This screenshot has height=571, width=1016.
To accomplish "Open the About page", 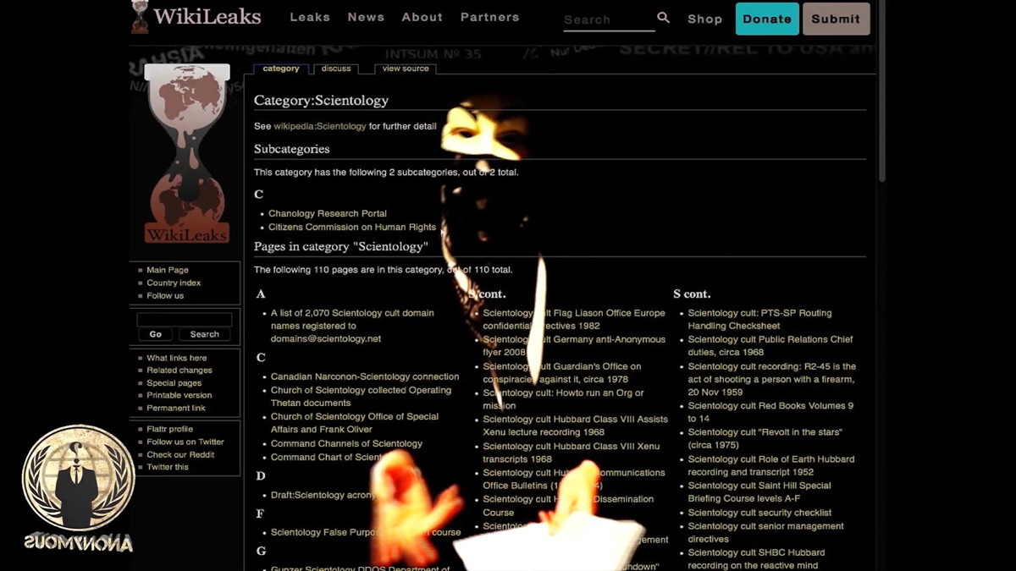I will click(422, 17).
